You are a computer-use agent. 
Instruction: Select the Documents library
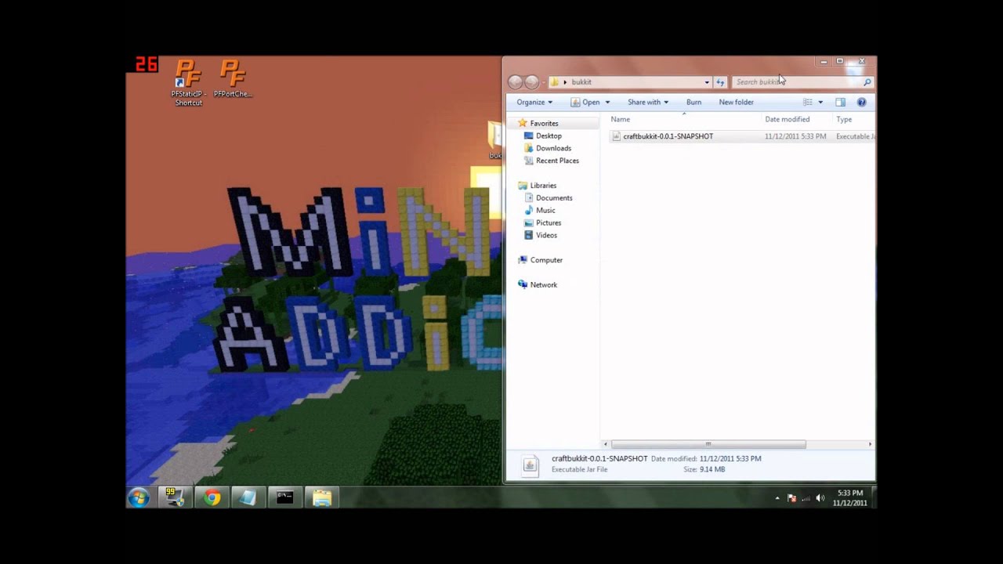(554, 197)
